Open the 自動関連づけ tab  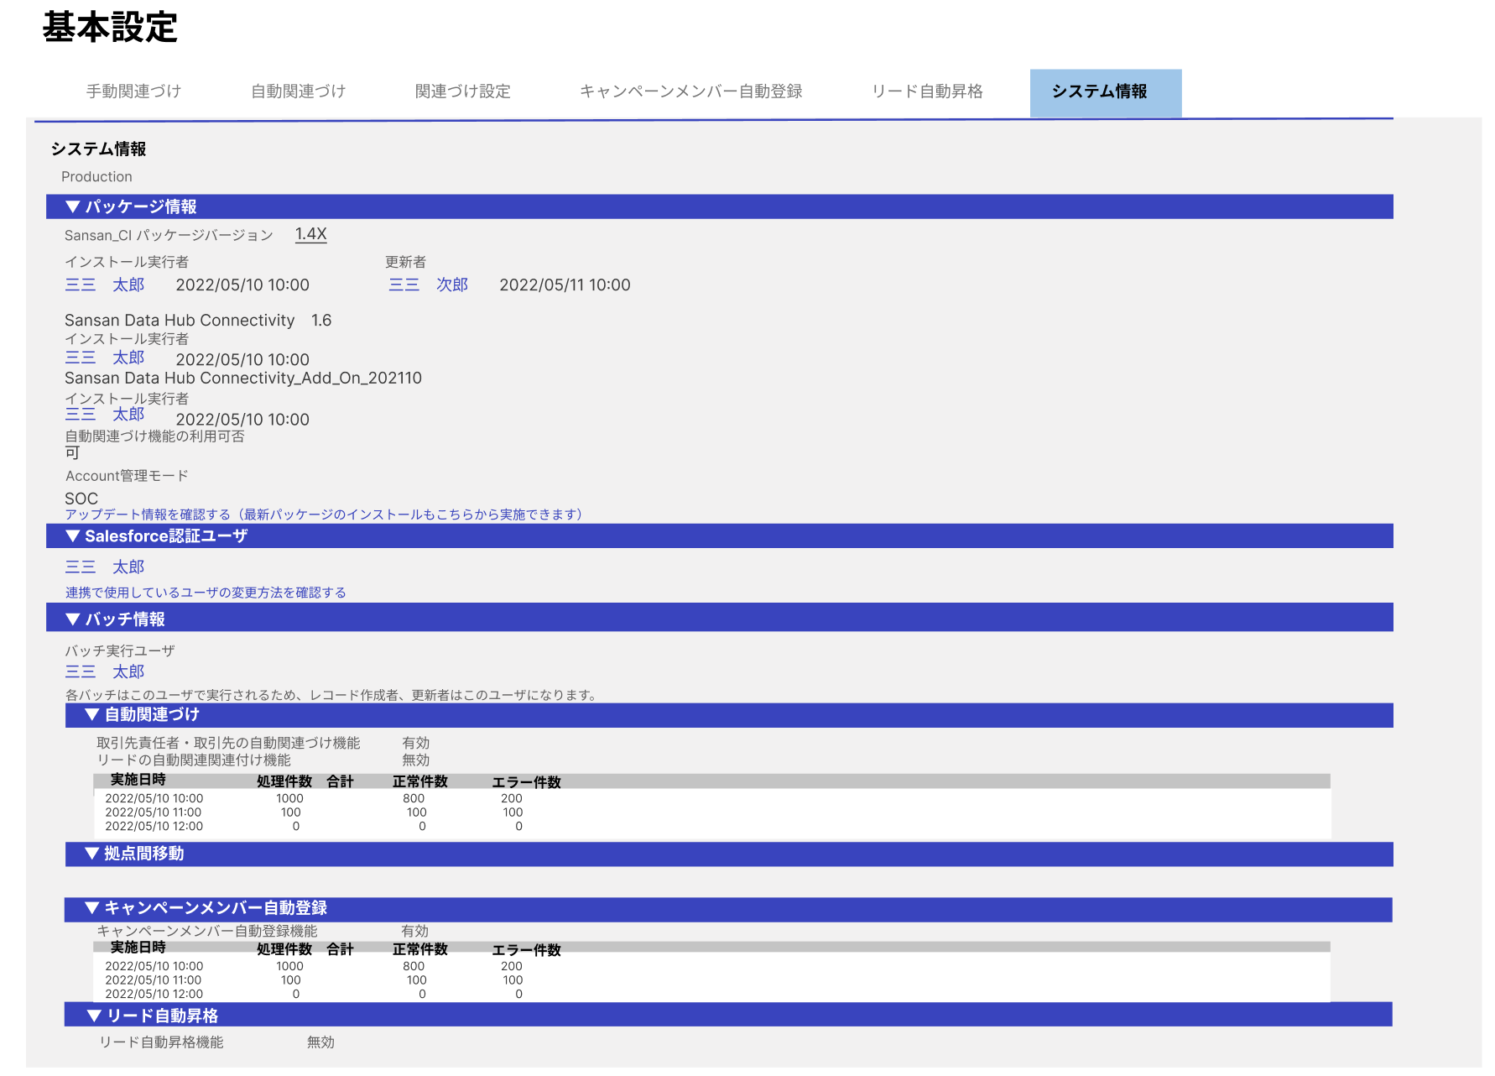298,91
